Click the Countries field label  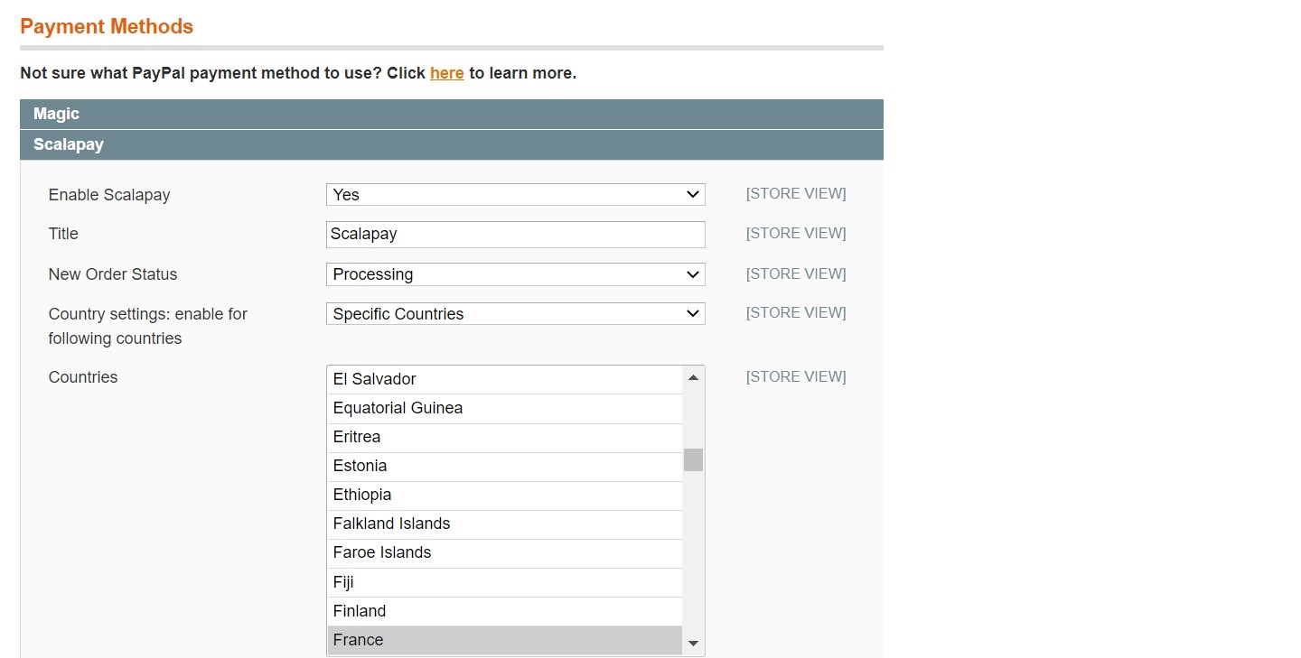click(83, 377)
